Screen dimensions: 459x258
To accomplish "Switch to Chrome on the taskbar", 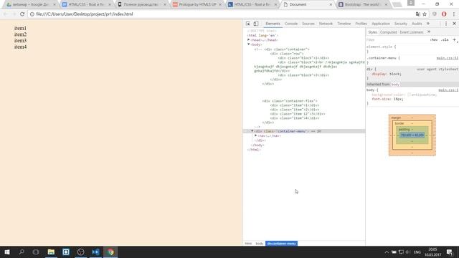I will pyautogui.click(x=110, y=252).
